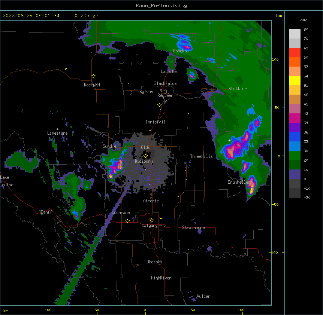323x315 pixels.
Task: Click the right axis label -50
Action: point(275,204)
